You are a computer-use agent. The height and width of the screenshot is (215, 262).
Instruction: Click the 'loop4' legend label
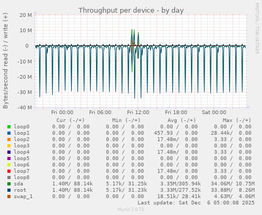click(22, 152)
